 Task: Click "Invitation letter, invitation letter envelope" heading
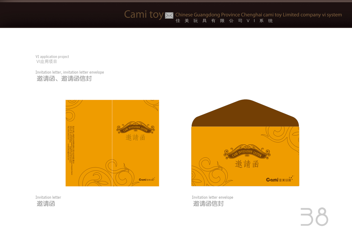[x=70, y=72]
